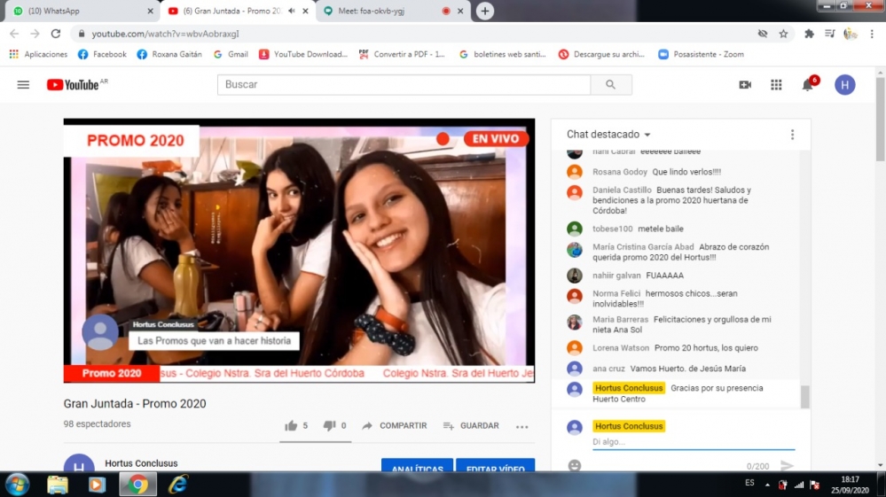Click the browser address bar URL
Viewport: 886px width, 497px height.
(x=166, y=34)
